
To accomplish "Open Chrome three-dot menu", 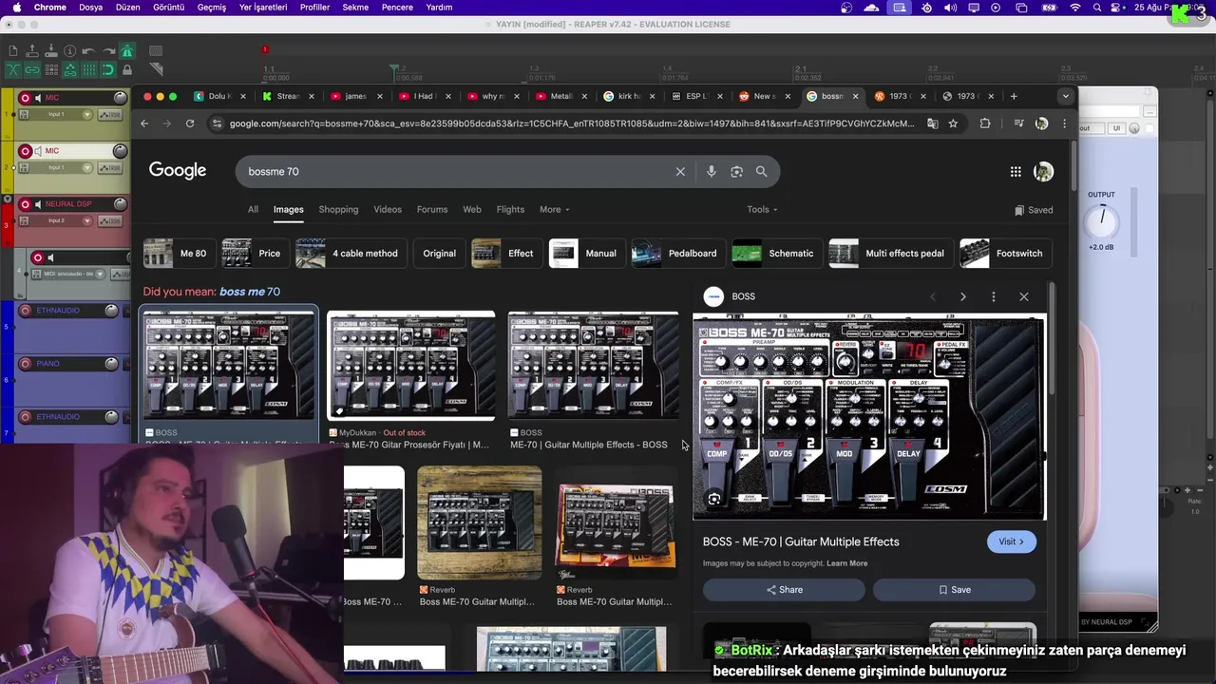I will pos(1064,123).
